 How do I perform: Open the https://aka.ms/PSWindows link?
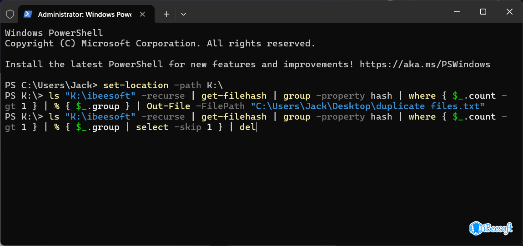coord(425,64)
